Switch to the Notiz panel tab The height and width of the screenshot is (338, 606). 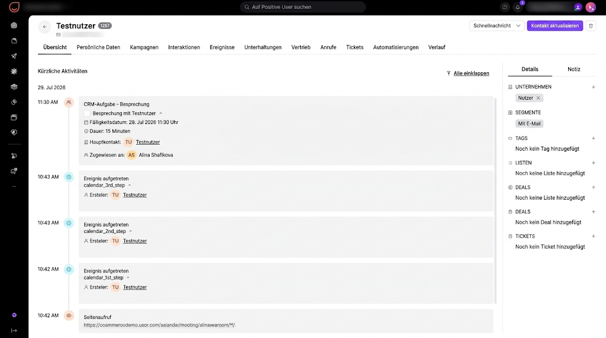coord(574,69)
